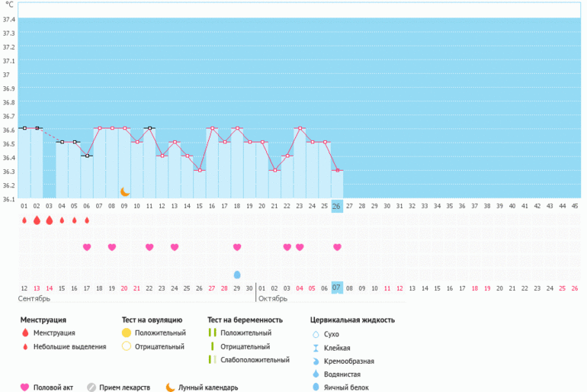Image resolution: width=587 pixels, height=392 pixels.
Task: Select highlighted cycle day 26 on axis
Action: tap(337, 206)
